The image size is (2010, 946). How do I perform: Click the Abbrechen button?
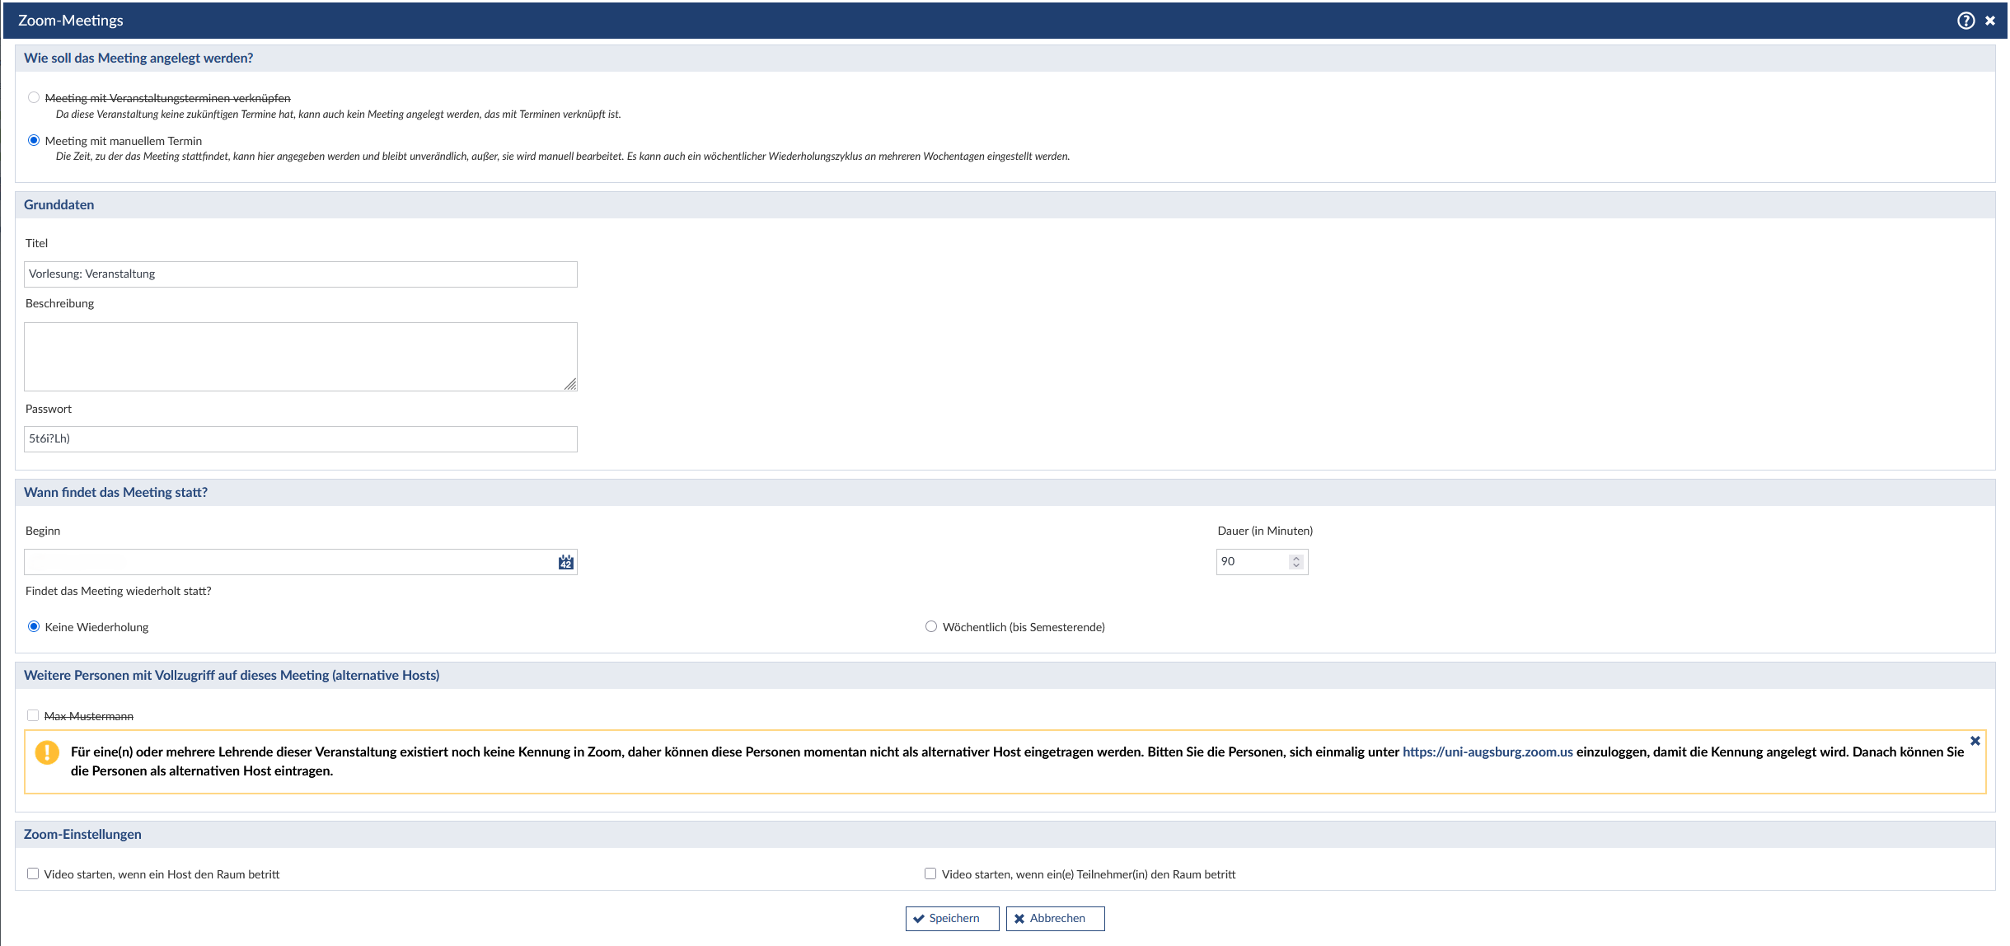pyautogui.click(x=1055, y=919)
